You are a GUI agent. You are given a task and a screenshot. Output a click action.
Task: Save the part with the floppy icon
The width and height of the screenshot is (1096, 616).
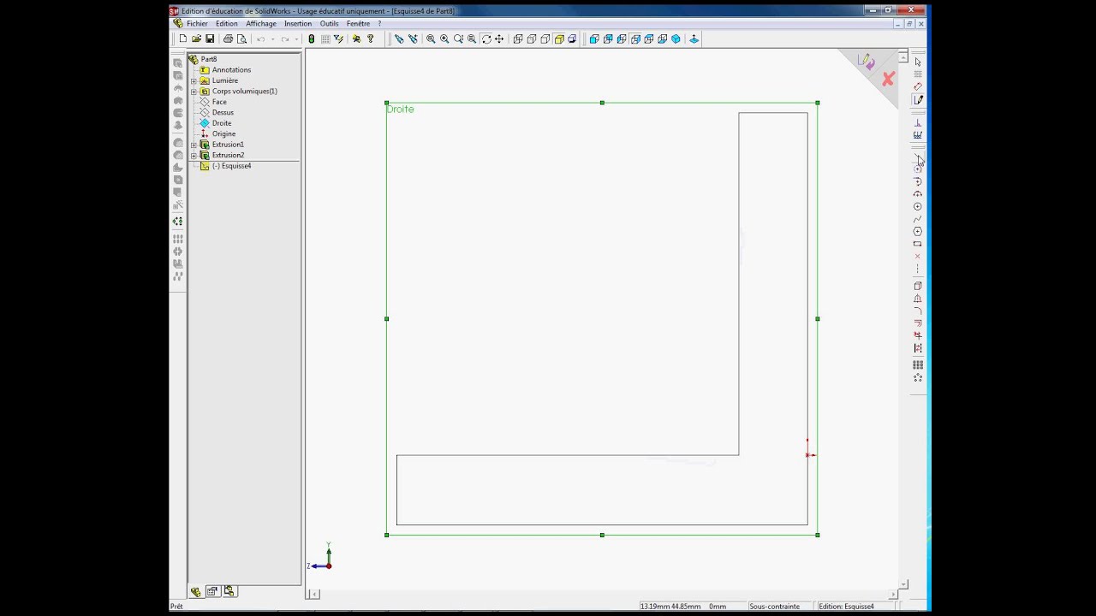[x=210, y=38]
